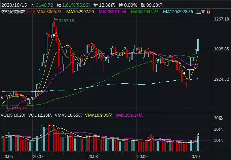Click the lock icon beside the MA settings
The height and width of the screenshot is (160, 231).
(x=208, y=11)
